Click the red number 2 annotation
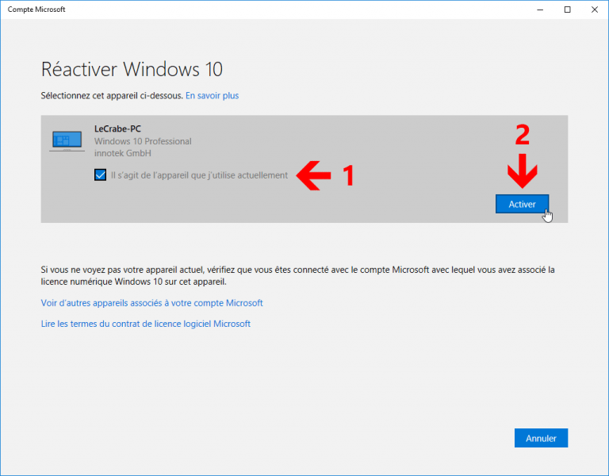The width and height of the screenshot is (609, 476). click(522, 137)
